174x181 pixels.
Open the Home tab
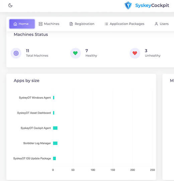click(x=22, y=24)
